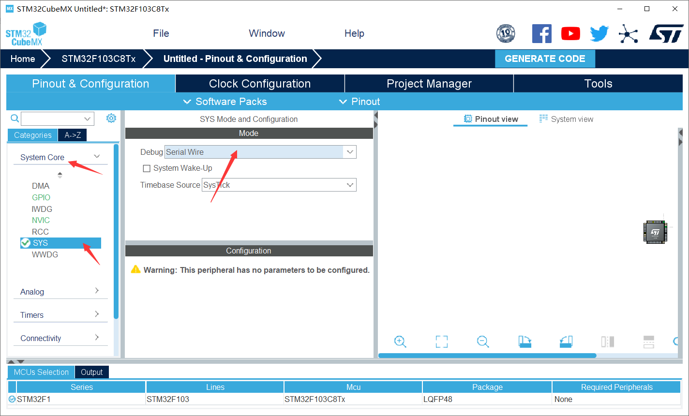Click the Series column header

81,387
